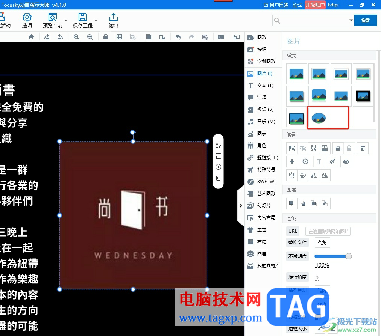Image resolution: width=381 pixels, height=336 pixels.
Task: Open the history record icon
Action: [205, 37]
